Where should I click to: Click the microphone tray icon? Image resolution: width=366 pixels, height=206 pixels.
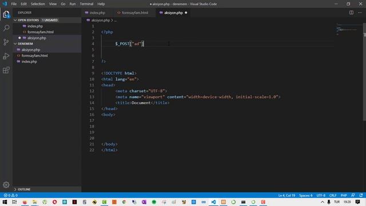pyautogui.click(x=329, y=202)
